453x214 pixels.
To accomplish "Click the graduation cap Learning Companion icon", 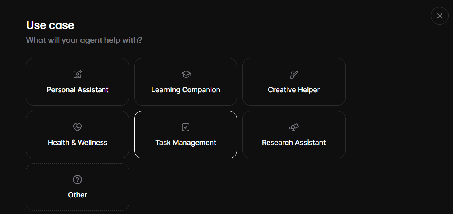I will pos(185,74).
